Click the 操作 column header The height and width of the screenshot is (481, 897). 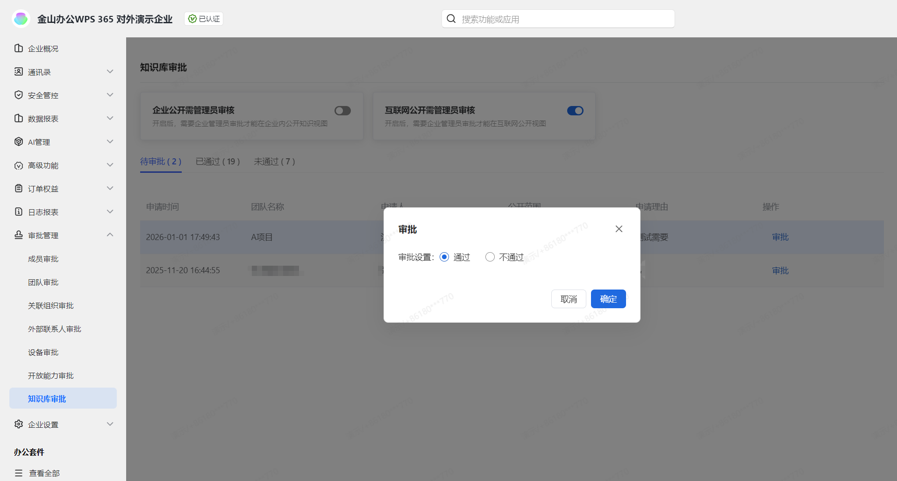click(x=771, y=206)
